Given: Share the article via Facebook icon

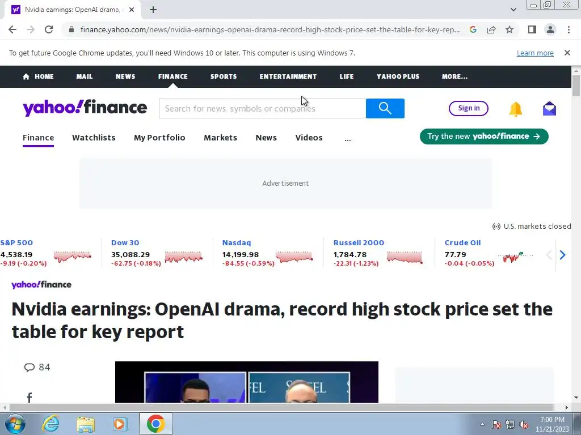Looking at the screenshot, I should (30, 397).
